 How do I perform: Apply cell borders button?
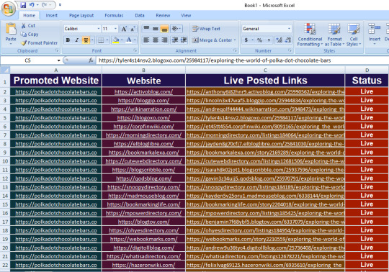click(101, 40)
